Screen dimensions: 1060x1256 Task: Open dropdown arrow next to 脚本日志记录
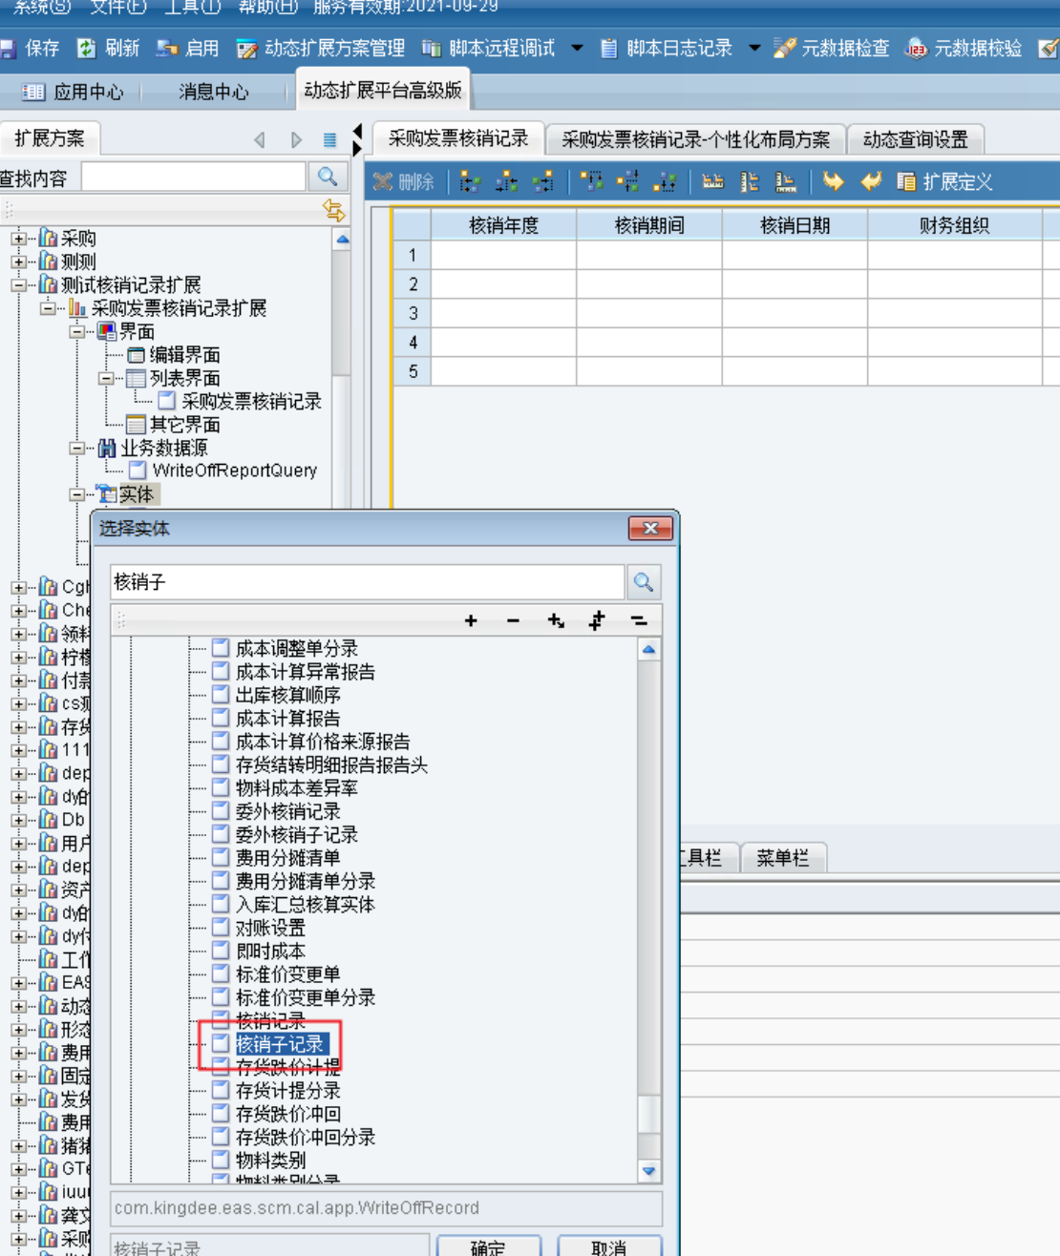(x=754, y=48)
